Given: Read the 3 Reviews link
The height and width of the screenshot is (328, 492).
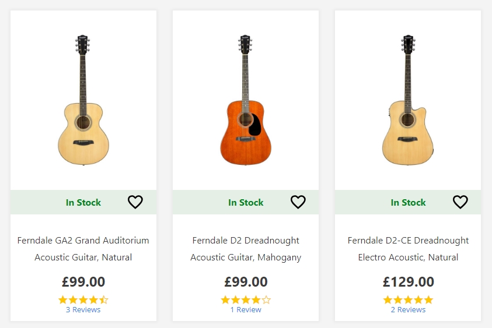Looking at the screenshot, I should click(83, 309).
